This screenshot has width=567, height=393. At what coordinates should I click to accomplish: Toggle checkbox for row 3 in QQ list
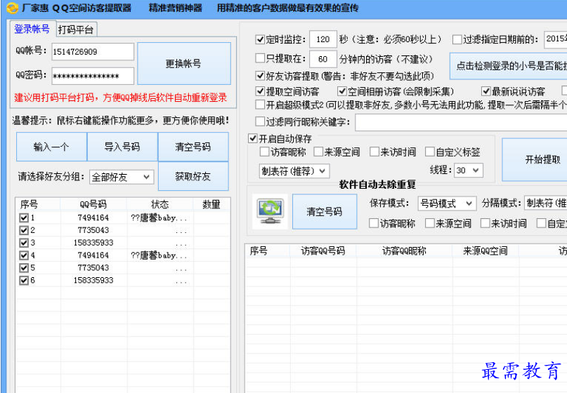(24, 243)
